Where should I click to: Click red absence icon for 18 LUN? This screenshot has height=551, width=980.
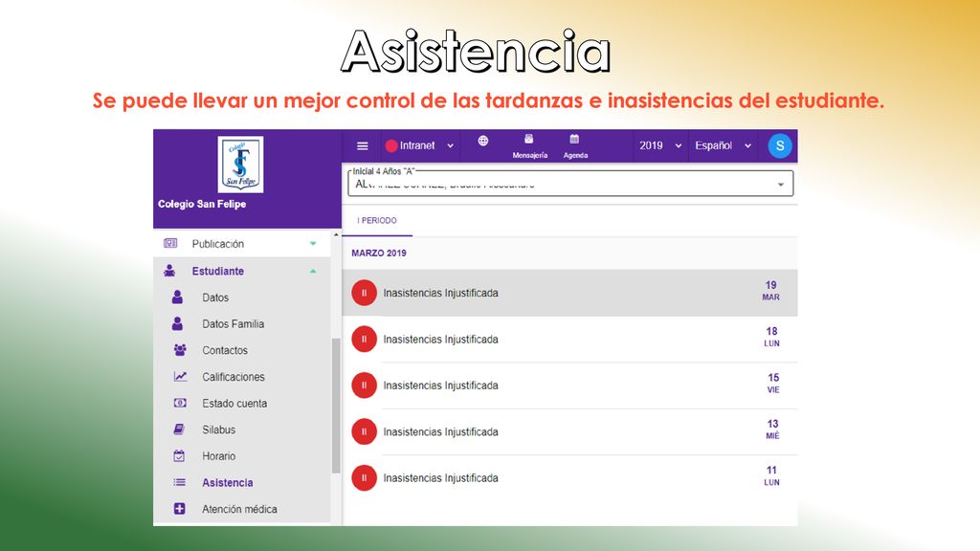[364, 340]
